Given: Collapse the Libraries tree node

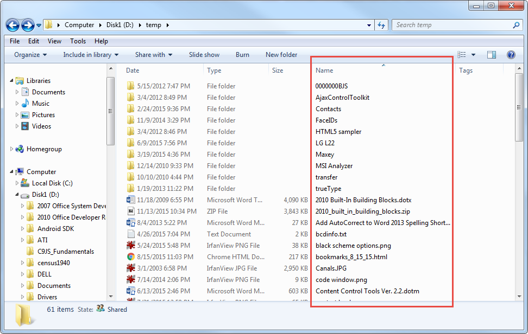Looking at the screenshot, I should tap(11, 81).
